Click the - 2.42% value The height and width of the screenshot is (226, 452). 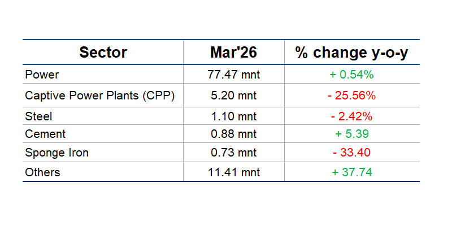[351, 116]
